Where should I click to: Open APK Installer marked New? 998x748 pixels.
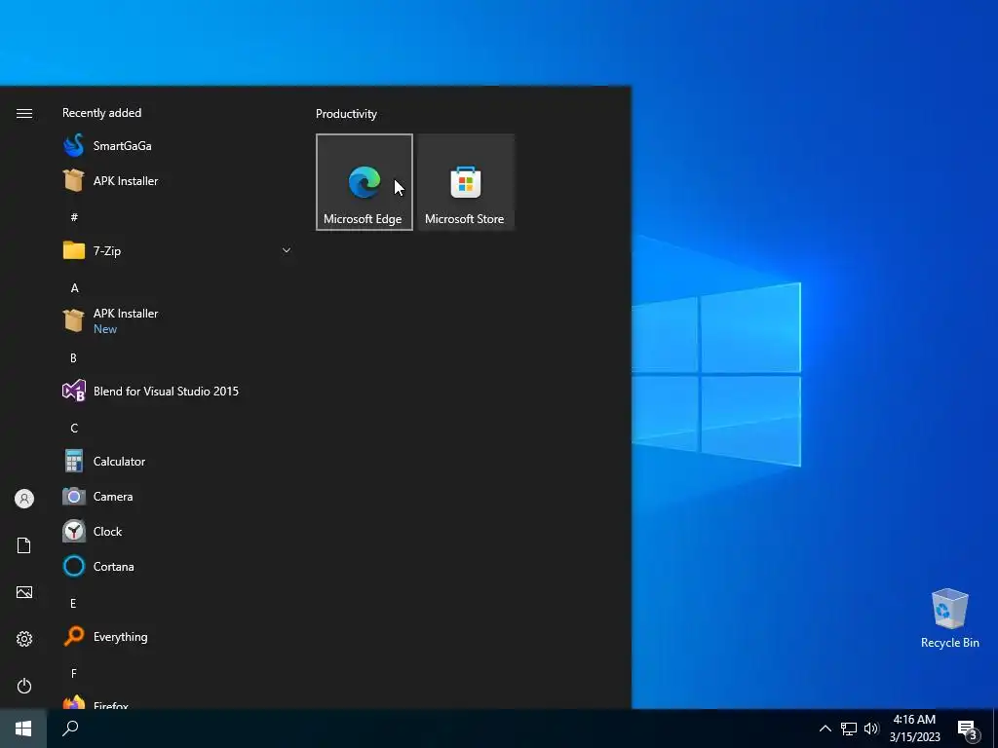(177, 320)
